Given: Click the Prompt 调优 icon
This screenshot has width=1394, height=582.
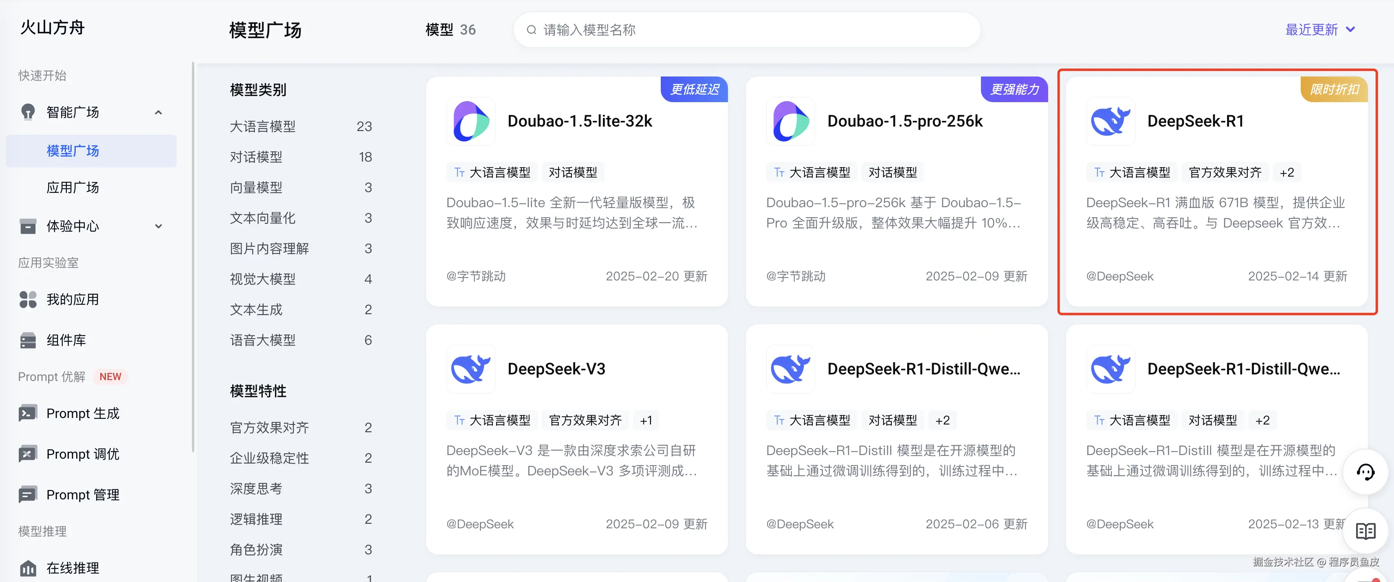Looking at the screenshot, I should click(28, 454).
